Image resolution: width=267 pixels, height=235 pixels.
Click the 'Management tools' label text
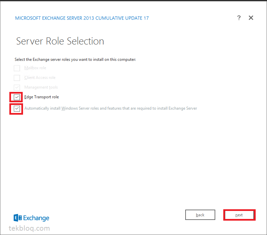coord(41,87)
